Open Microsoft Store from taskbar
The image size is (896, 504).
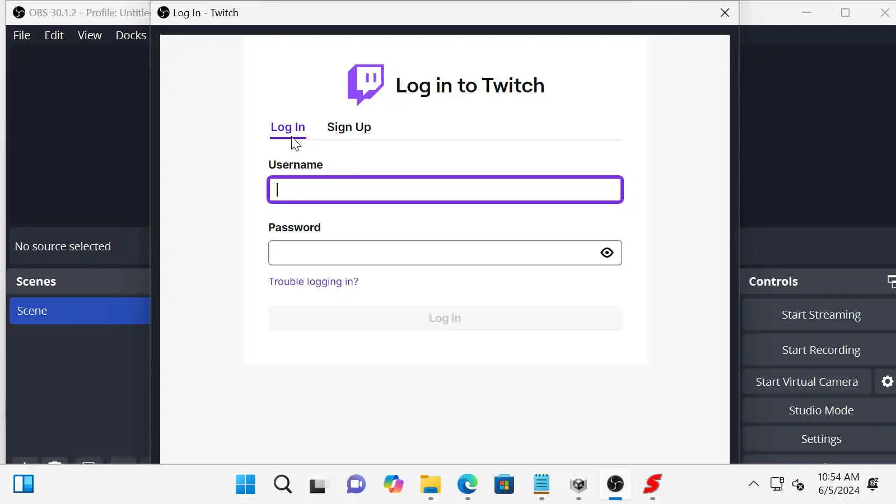coord(505,484)
